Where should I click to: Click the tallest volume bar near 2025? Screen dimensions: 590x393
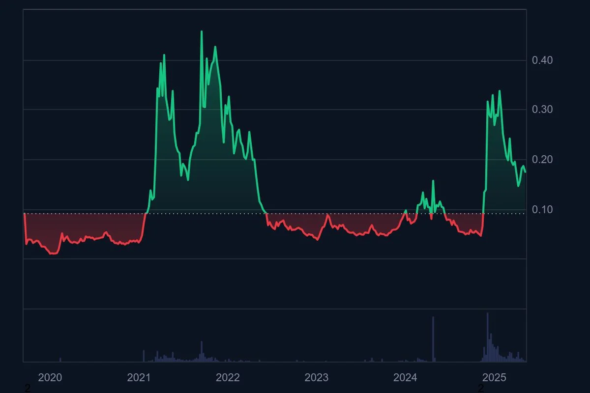coord(487,337)
